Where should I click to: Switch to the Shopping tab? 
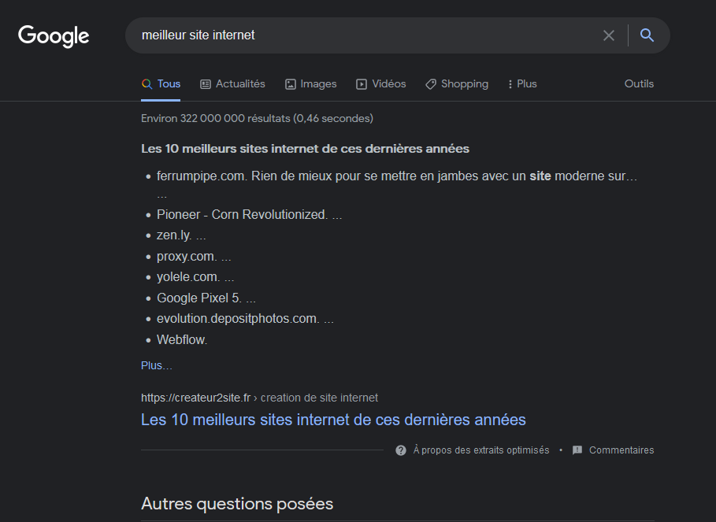tap(464, 84)
